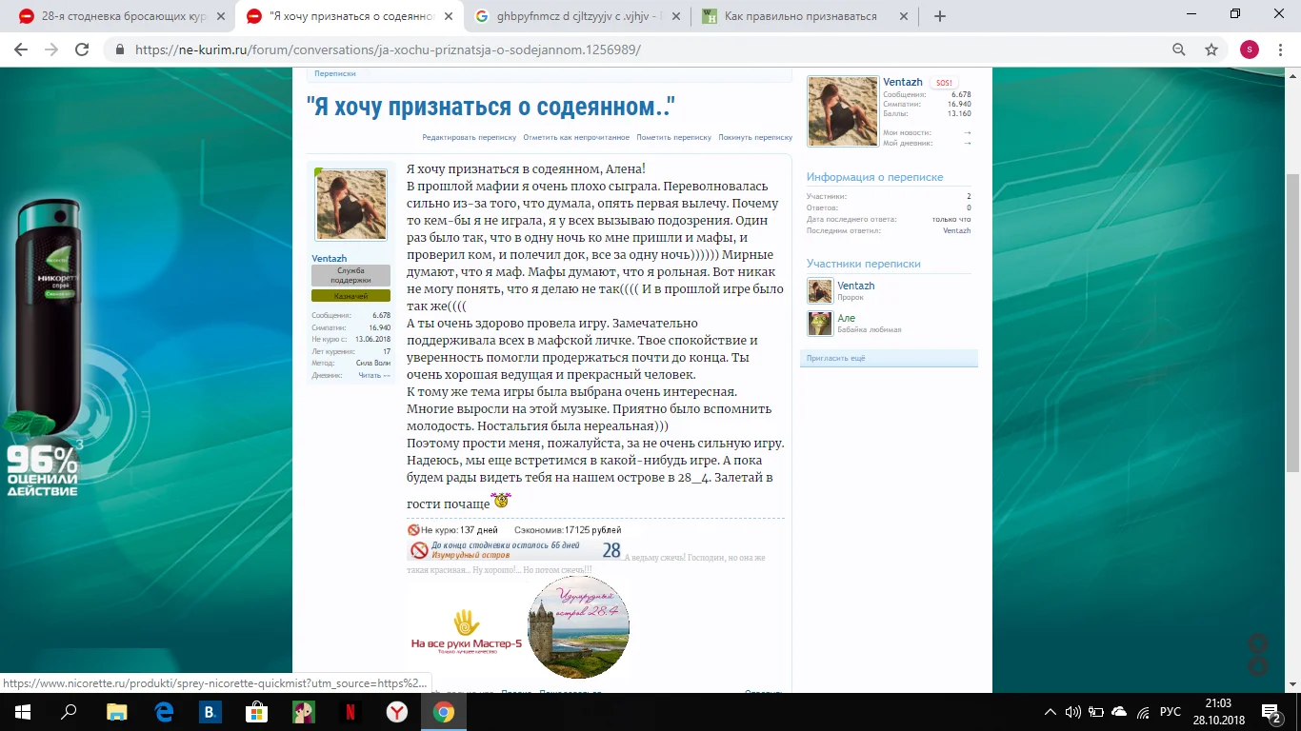Open Microsoft Store from taskbar
1301x731 pixels.
pos(257,712)
